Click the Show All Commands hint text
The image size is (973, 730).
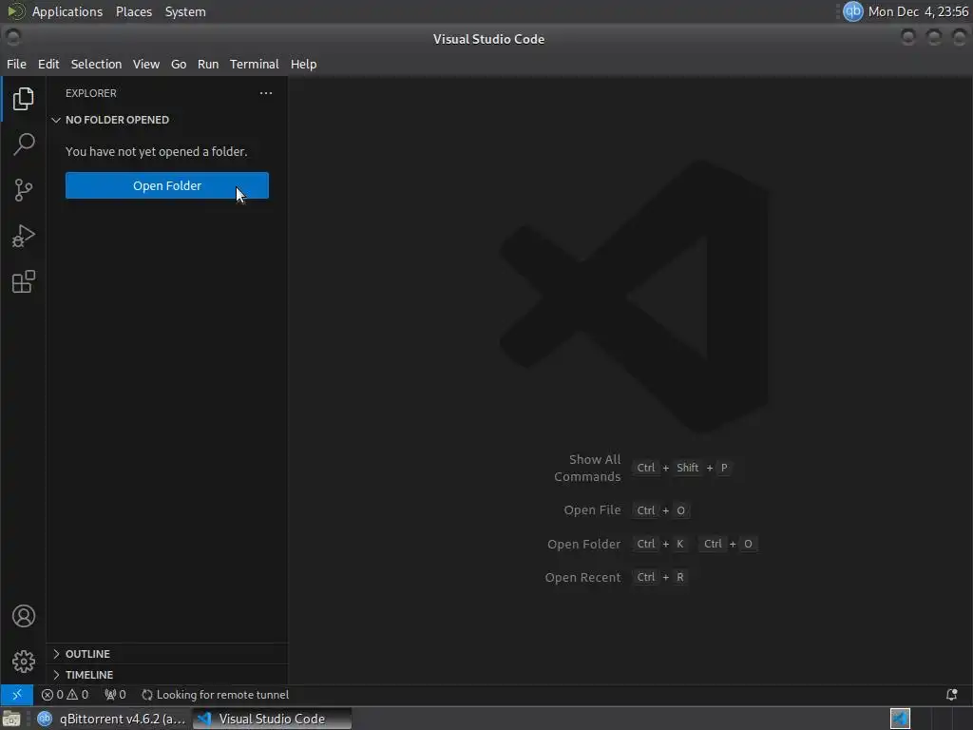(587, 468)
